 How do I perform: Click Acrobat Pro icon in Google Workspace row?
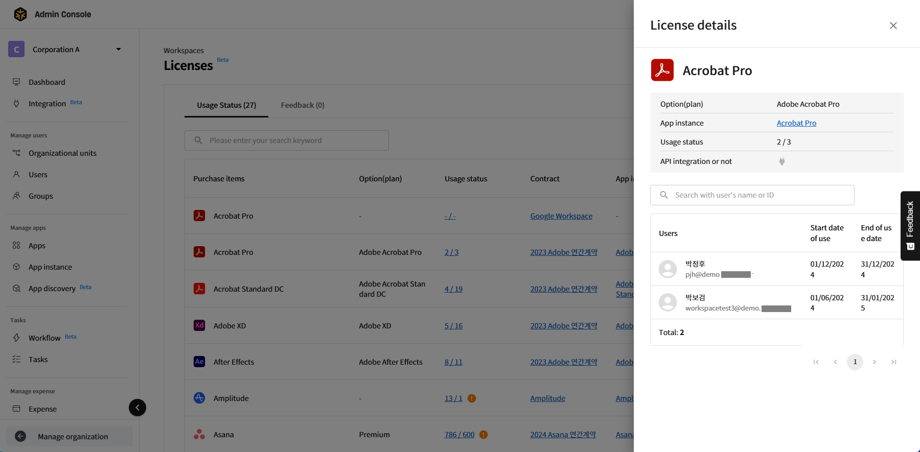199,216
